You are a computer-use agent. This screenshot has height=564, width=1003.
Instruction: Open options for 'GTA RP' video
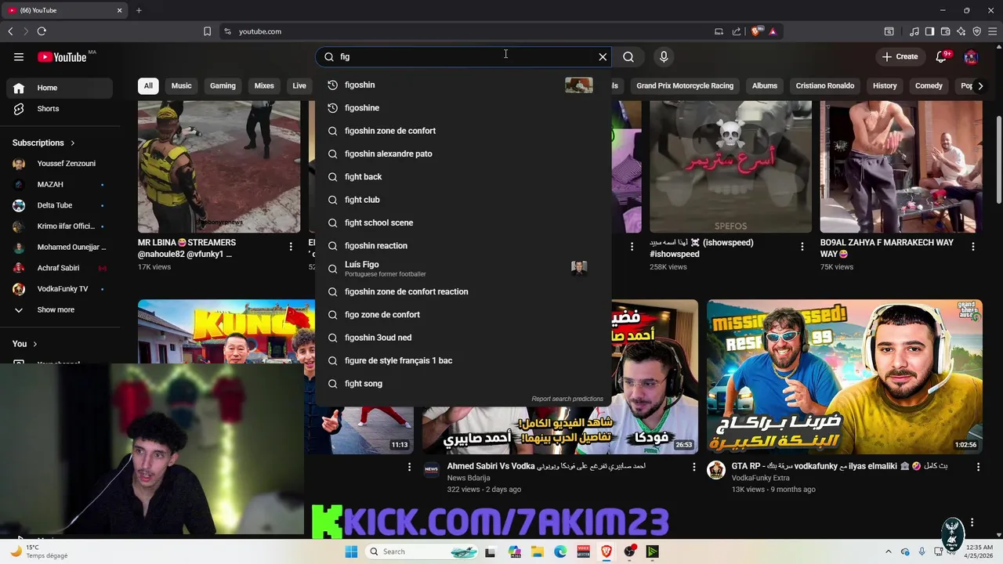coord(978,467)
